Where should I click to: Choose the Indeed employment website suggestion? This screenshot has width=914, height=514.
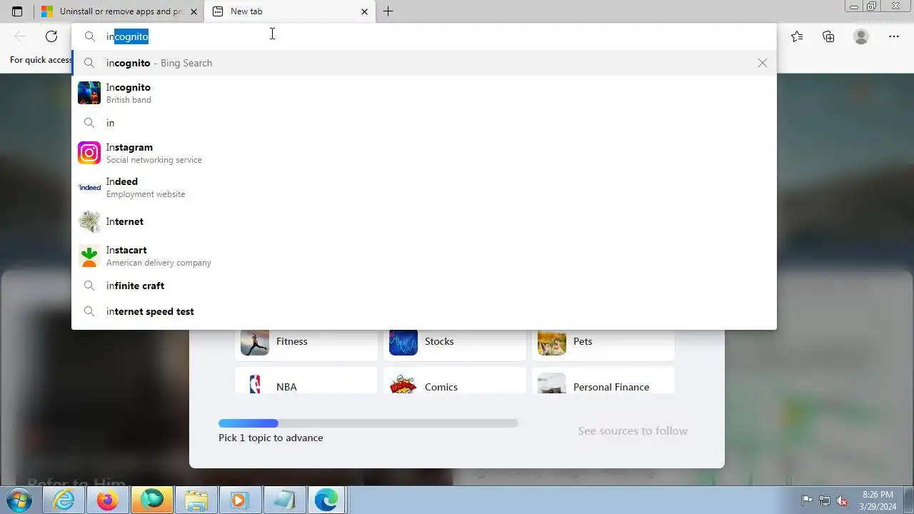pyautogui.click(x=423, y=187)
